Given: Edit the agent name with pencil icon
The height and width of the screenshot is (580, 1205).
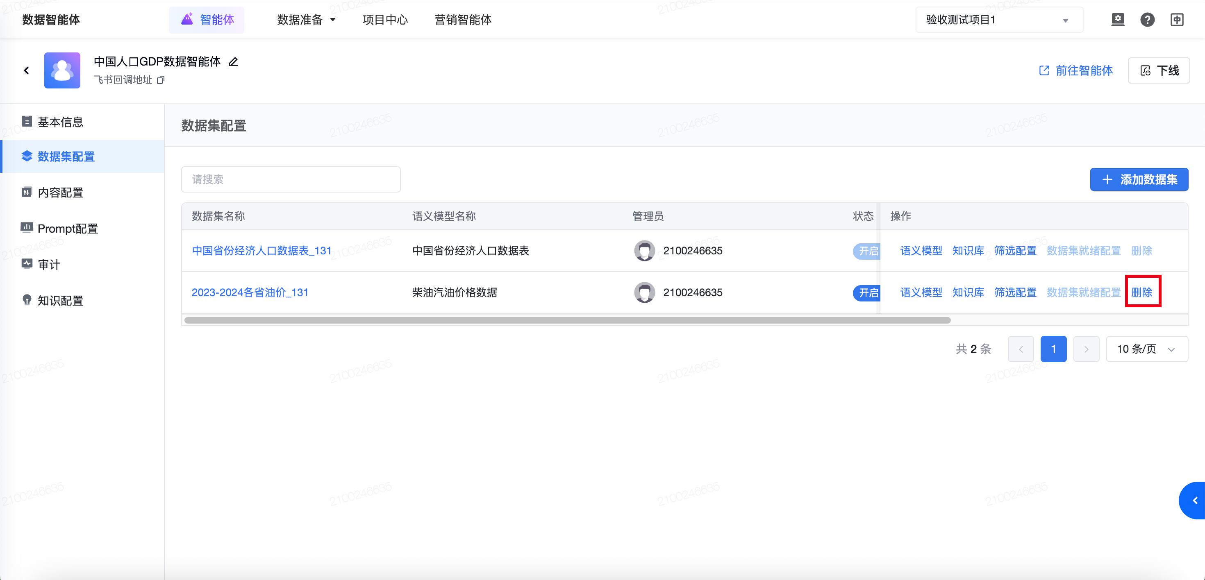Looking at the screenshot, I should tap(233, 62).
